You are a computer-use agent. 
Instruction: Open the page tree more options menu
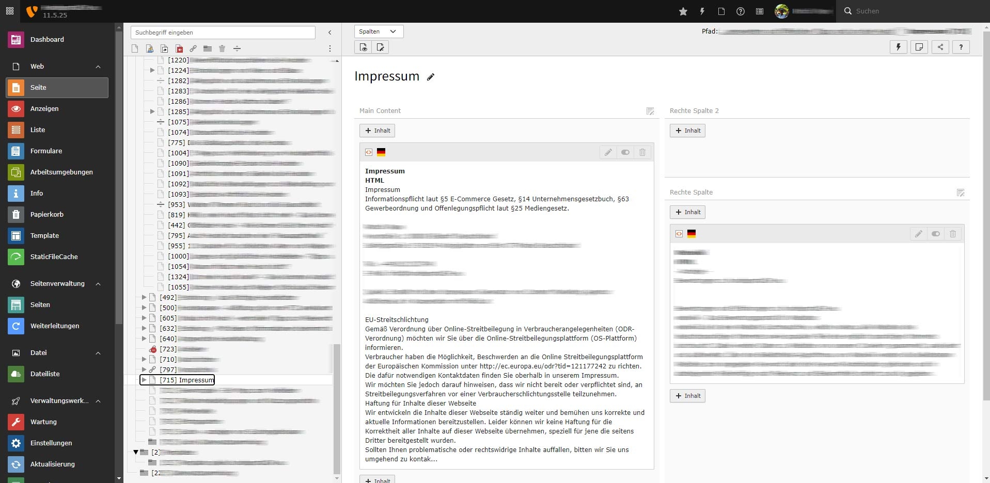click(x=330, y=49)
